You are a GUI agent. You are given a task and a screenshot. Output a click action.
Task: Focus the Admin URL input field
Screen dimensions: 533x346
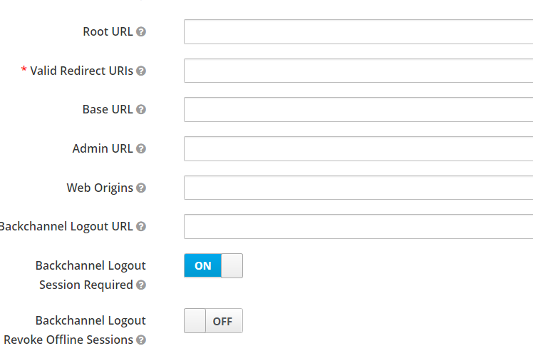tap(358, 149)
